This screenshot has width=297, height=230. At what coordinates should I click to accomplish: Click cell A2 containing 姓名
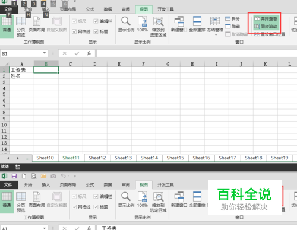click(x=21, y=76)
